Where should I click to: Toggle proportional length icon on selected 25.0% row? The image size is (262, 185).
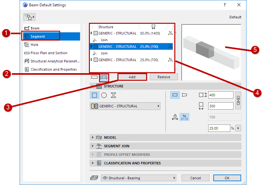(170, 47)
